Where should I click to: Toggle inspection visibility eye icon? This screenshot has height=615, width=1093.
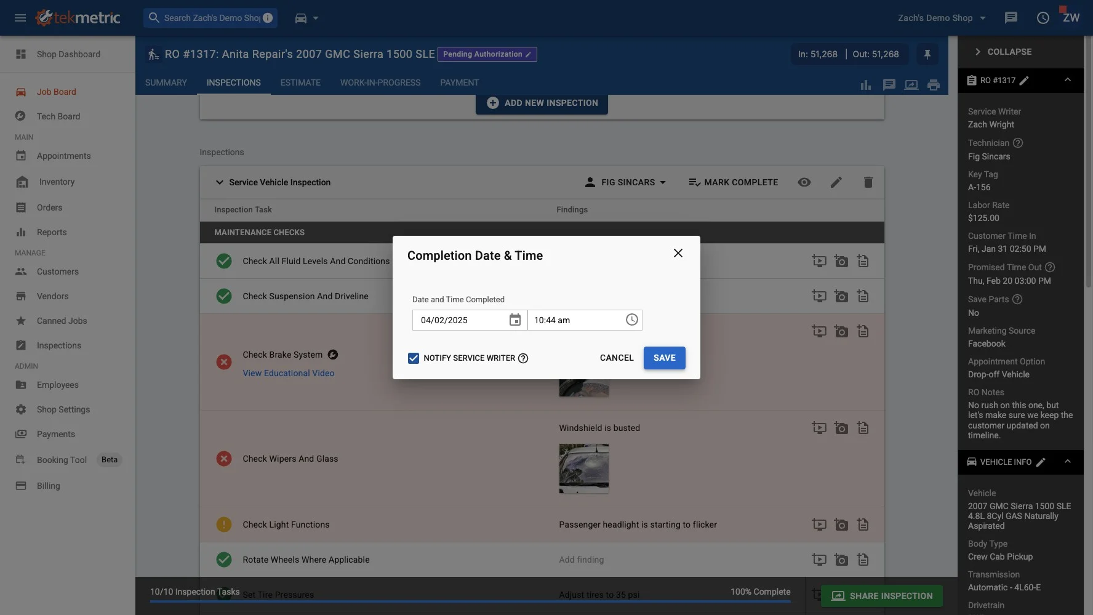point(804,182)
